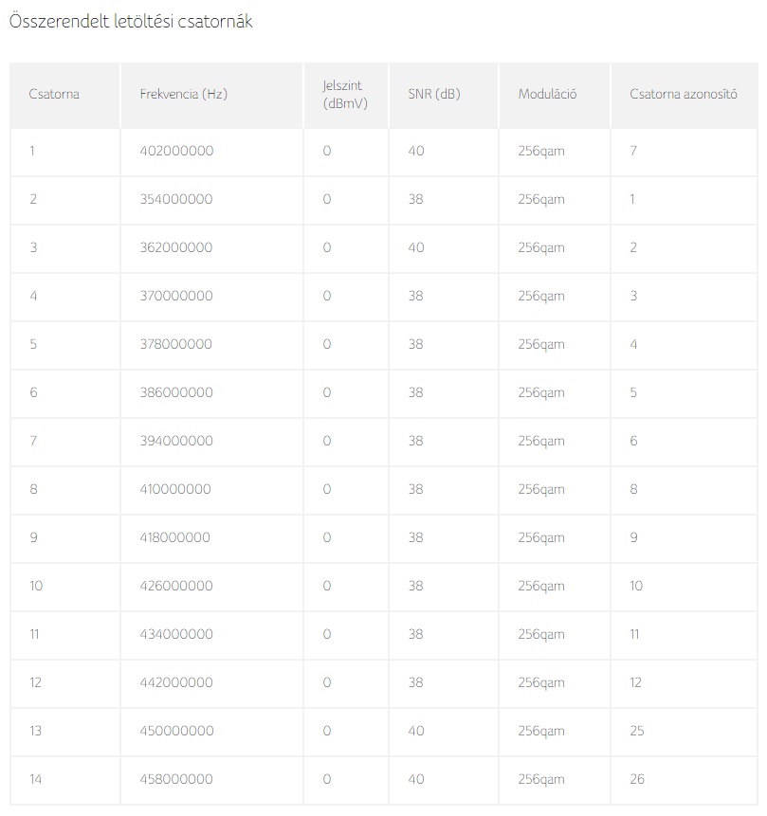Select frequency 450000000 in row 13
Screen dimensions: 767x816
(x=176, y=731)
